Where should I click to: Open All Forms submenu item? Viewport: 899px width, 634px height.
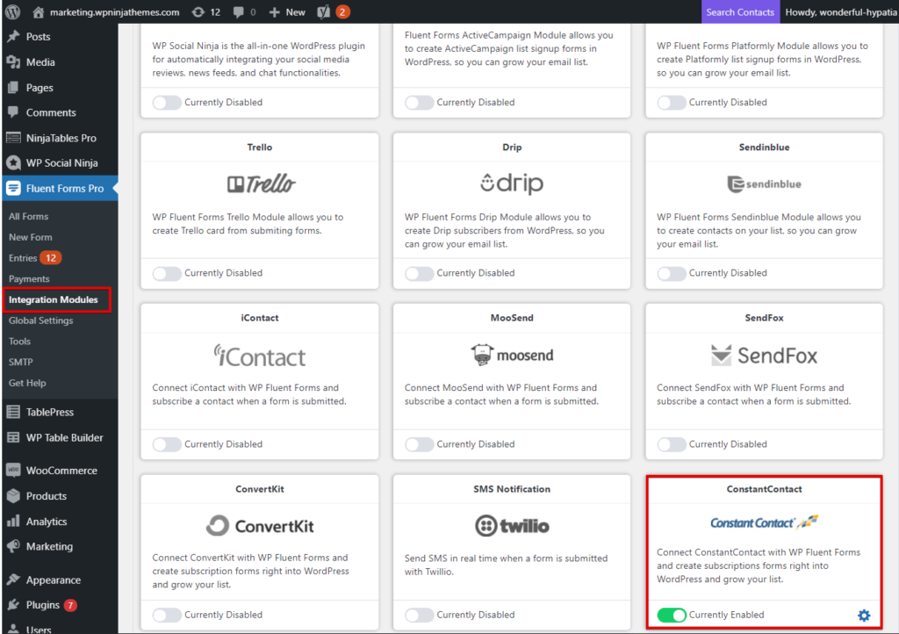click(x=28, y=216)
